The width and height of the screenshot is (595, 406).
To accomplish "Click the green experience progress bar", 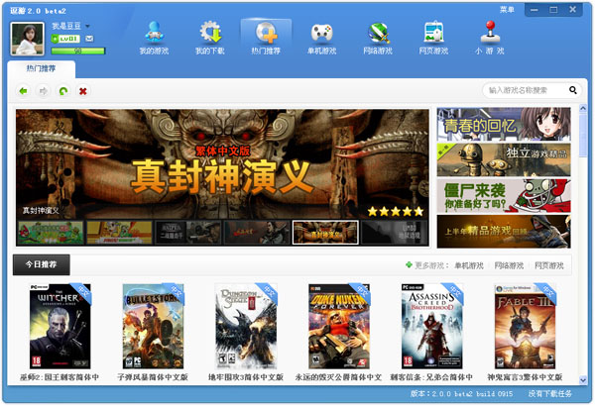I will click(x=77, y=51).
